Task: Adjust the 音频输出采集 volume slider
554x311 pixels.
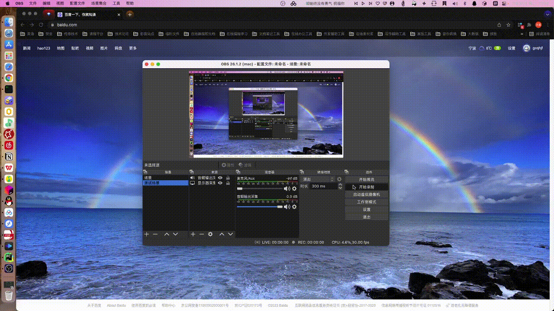Action: tap(259, 207)
